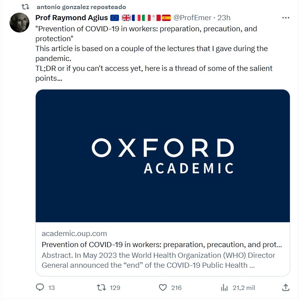Click the Abstract description in link card
Viewport: 299px width, 301px height.
coord(159,260)
